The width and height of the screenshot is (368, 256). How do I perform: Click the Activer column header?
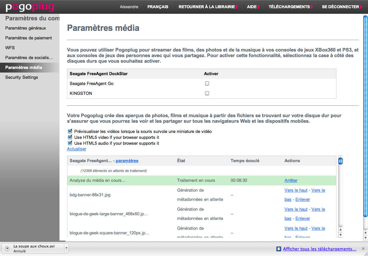coord(211,74)
